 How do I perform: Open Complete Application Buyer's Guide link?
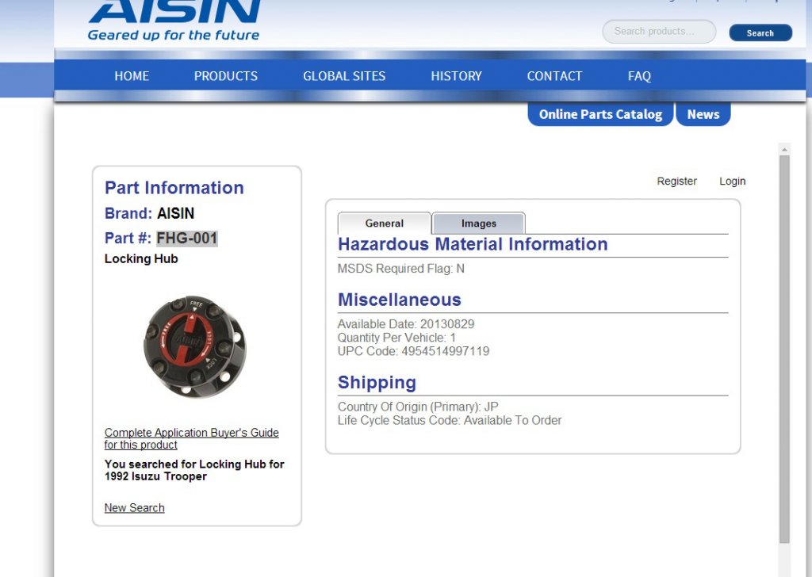[x=191, y=438]
